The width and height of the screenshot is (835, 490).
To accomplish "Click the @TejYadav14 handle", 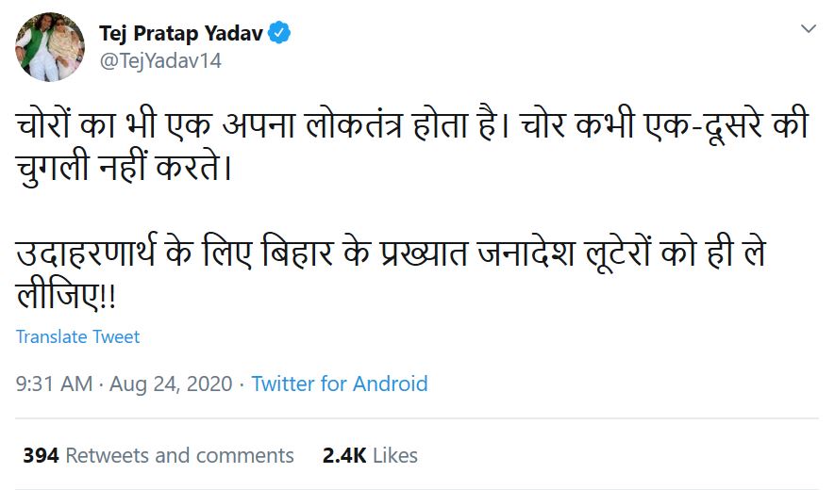I will (x=160, y=60).
